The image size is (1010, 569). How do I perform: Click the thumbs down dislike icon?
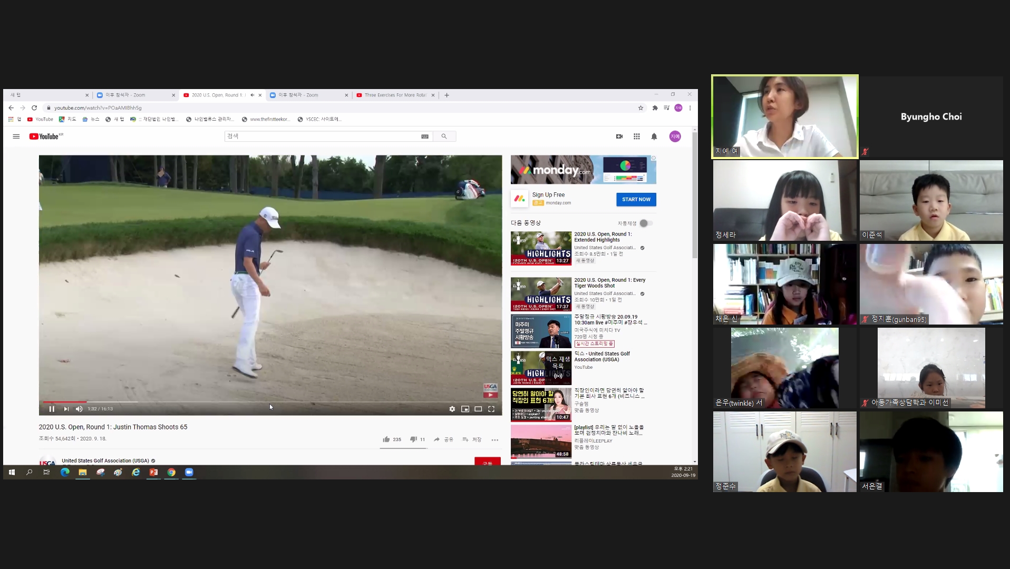click(413, 439)
